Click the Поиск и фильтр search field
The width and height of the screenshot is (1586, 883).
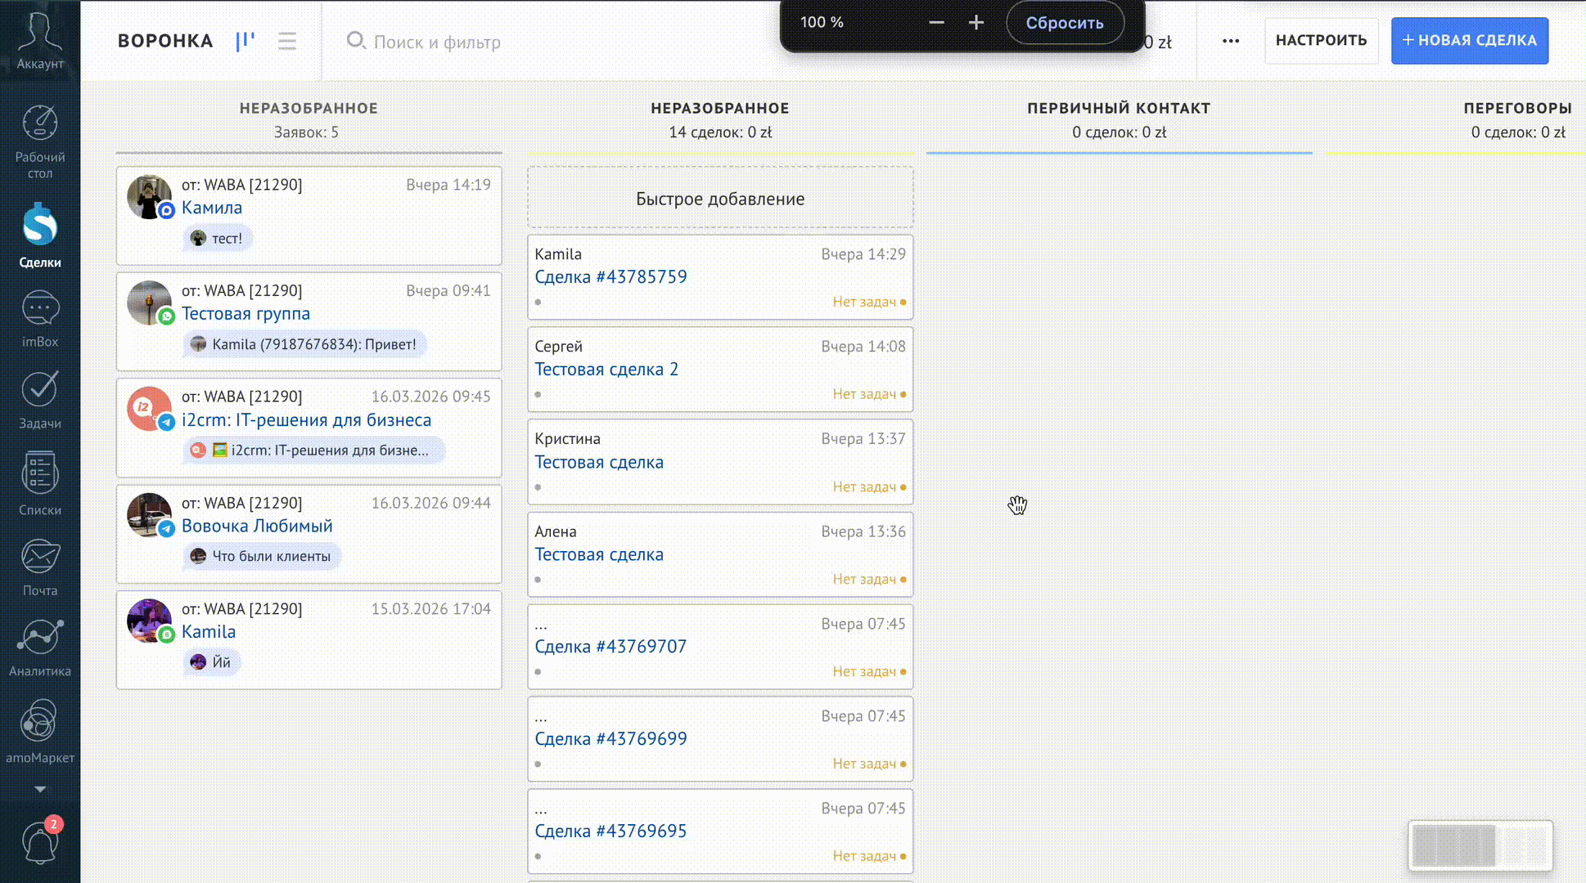pyautogui.click(x=437, y=43)
